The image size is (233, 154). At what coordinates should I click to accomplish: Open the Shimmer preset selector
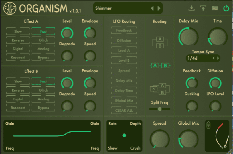pos(128,8)
